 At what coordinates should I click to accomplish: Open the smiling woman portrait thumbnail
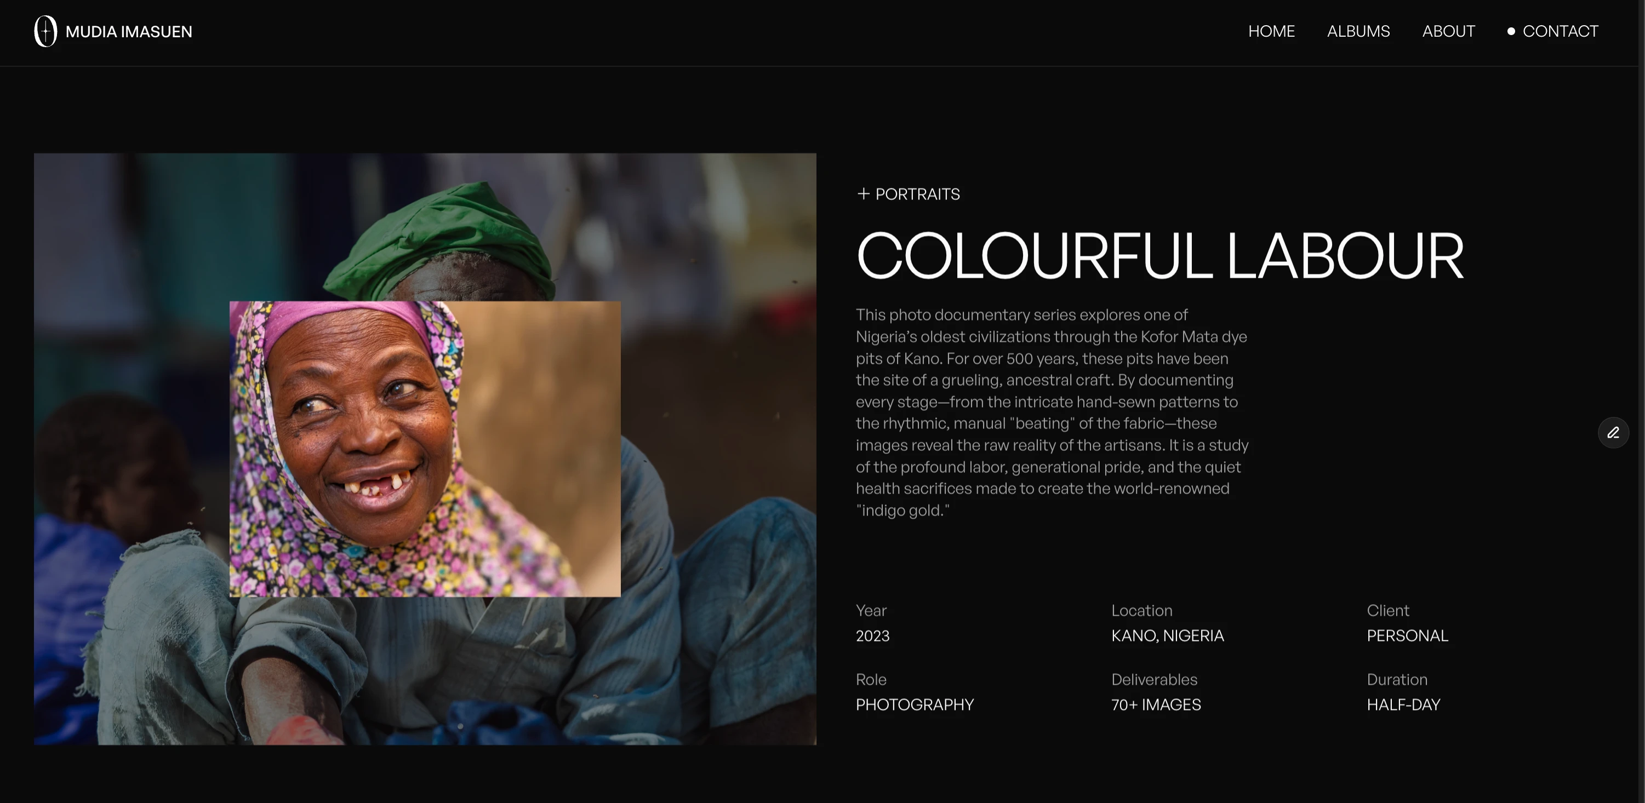[x=425, y=449]
